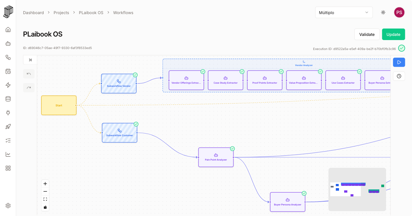The image size is (412, 216).
Task: Open the line chart analytics section
Action: click(8, 154)
